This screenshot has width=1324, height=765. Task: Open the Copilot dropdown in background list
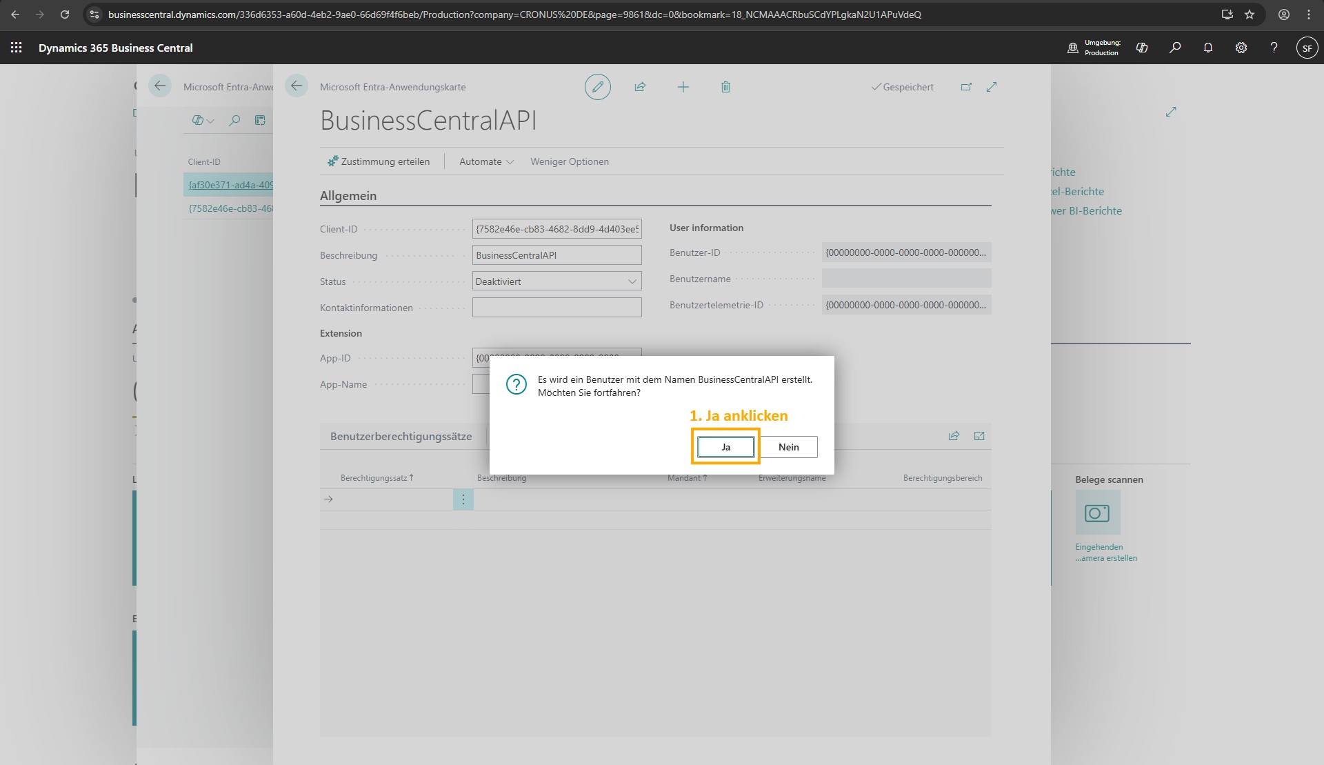coord(203,120)
